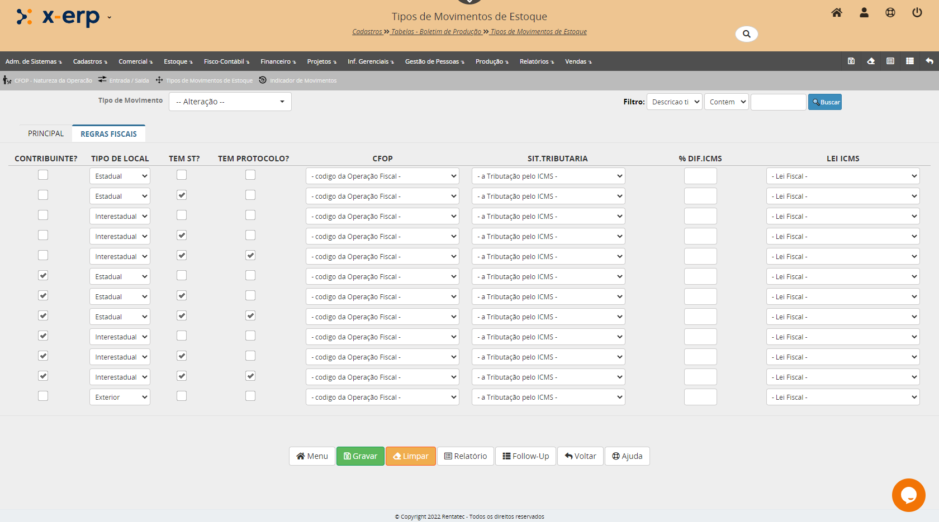Switch to the PRINCIPAL tab

[46, 134]
